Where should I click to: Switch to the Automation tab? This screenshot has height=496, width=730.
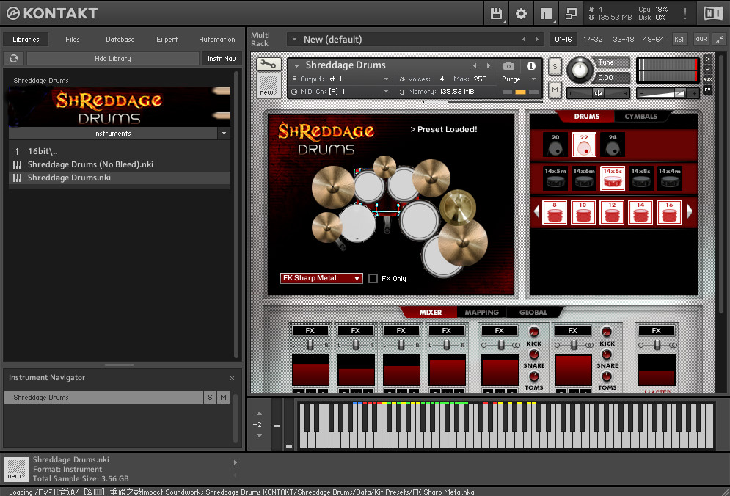tap(217, 40)
